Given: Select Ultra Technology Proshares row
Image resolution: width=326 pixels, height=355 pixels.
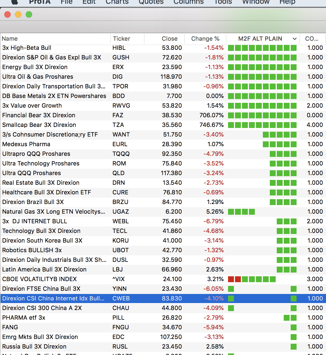Looking at the screenshot, I should tap(163, 163).
